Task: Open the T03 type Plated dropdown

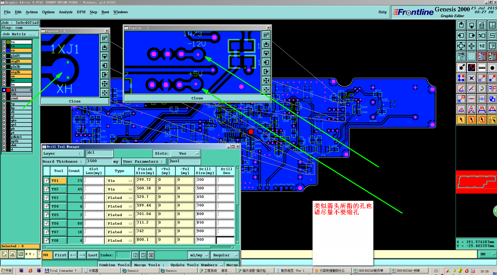Action: coord(120,198)
